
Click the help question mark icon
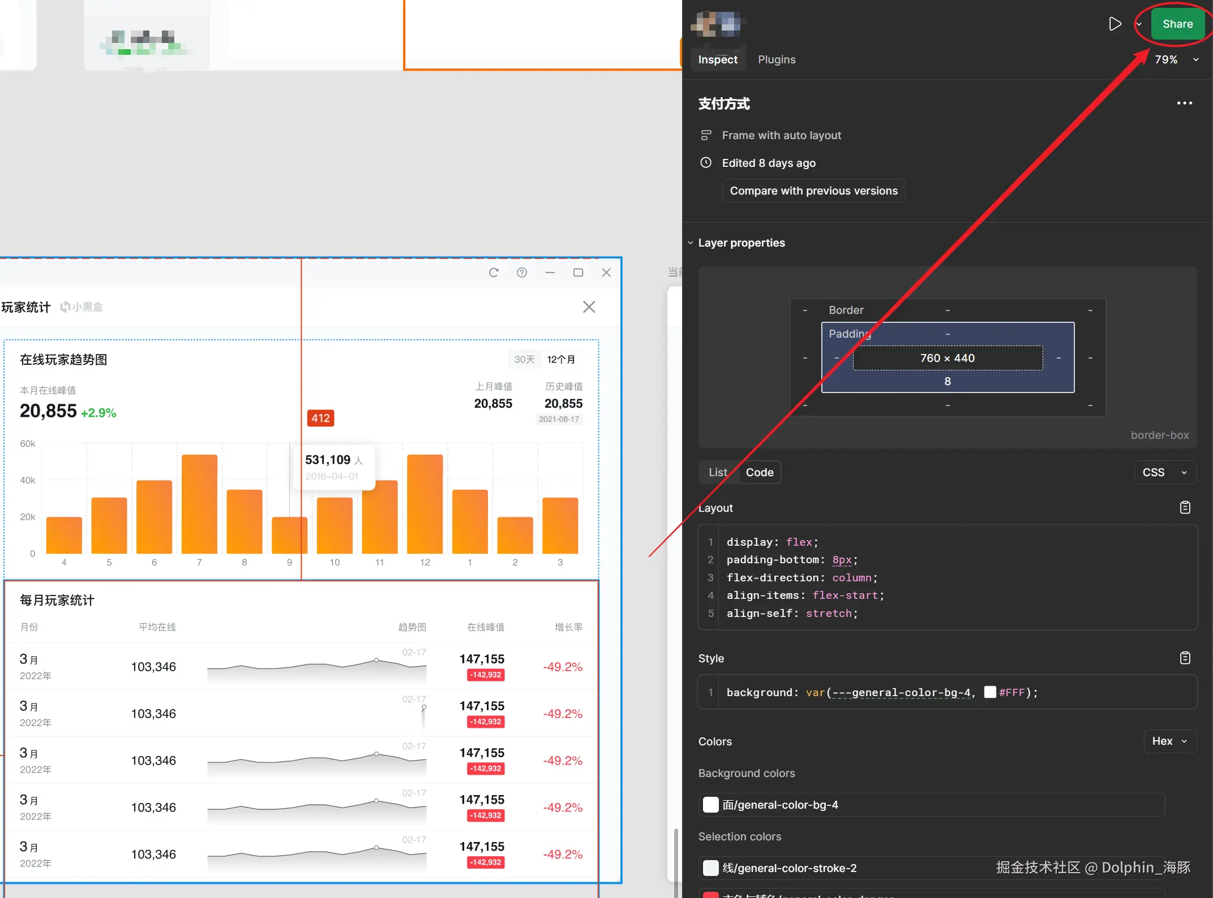522,273
